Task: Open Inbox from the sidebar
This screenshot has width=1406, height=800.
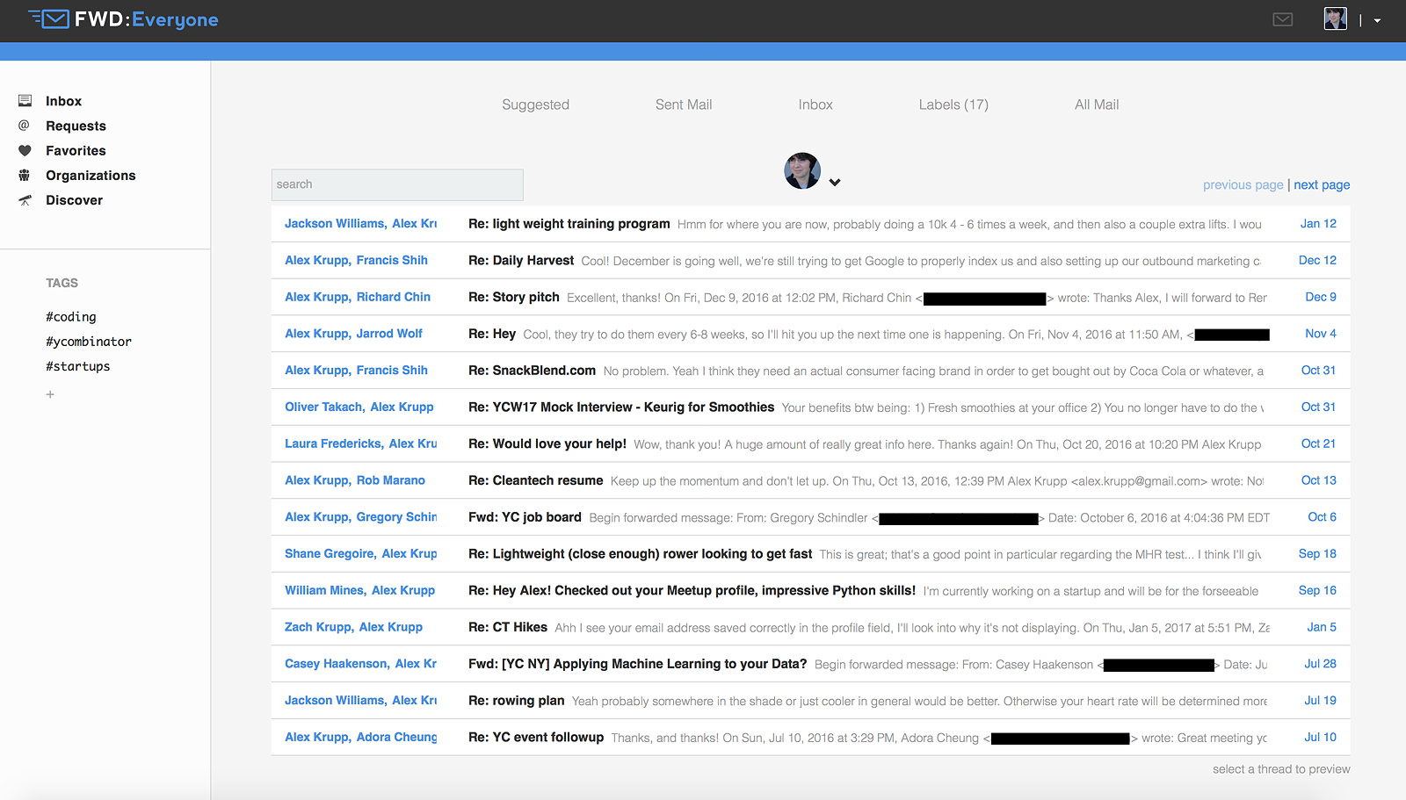Action: 63,101
